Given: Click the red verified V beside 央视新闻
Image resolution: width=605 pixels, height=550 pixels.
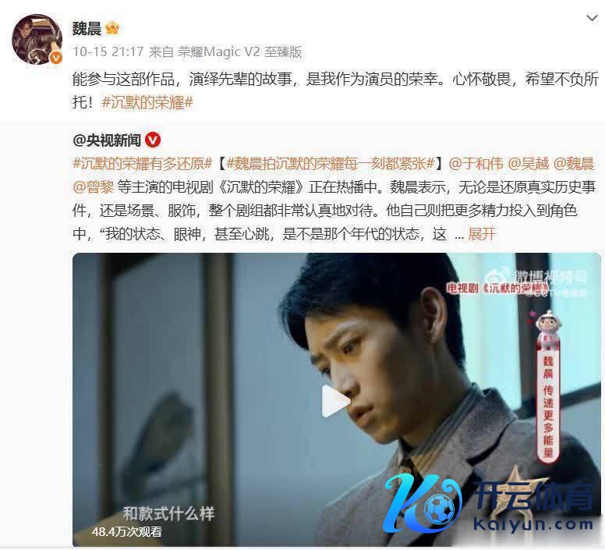Looking at the screenshot, I should coord(153,140).
